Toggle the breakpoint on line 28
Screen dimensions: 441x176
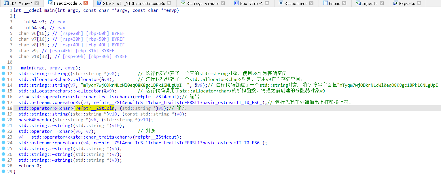pos(3,166)
